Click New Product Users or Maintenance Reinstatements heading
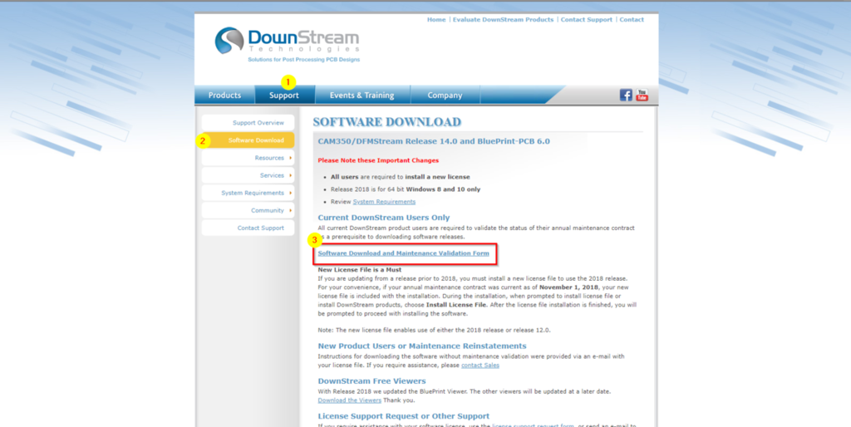Image resolution: width=851 pixels, height=427 pixels. click(x=422, y=346)
